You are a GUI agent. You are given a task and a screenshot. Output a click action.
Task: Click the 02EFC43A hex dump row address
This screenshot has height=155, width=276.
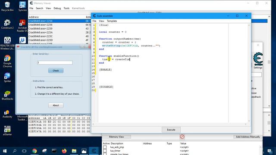point(35,125)
